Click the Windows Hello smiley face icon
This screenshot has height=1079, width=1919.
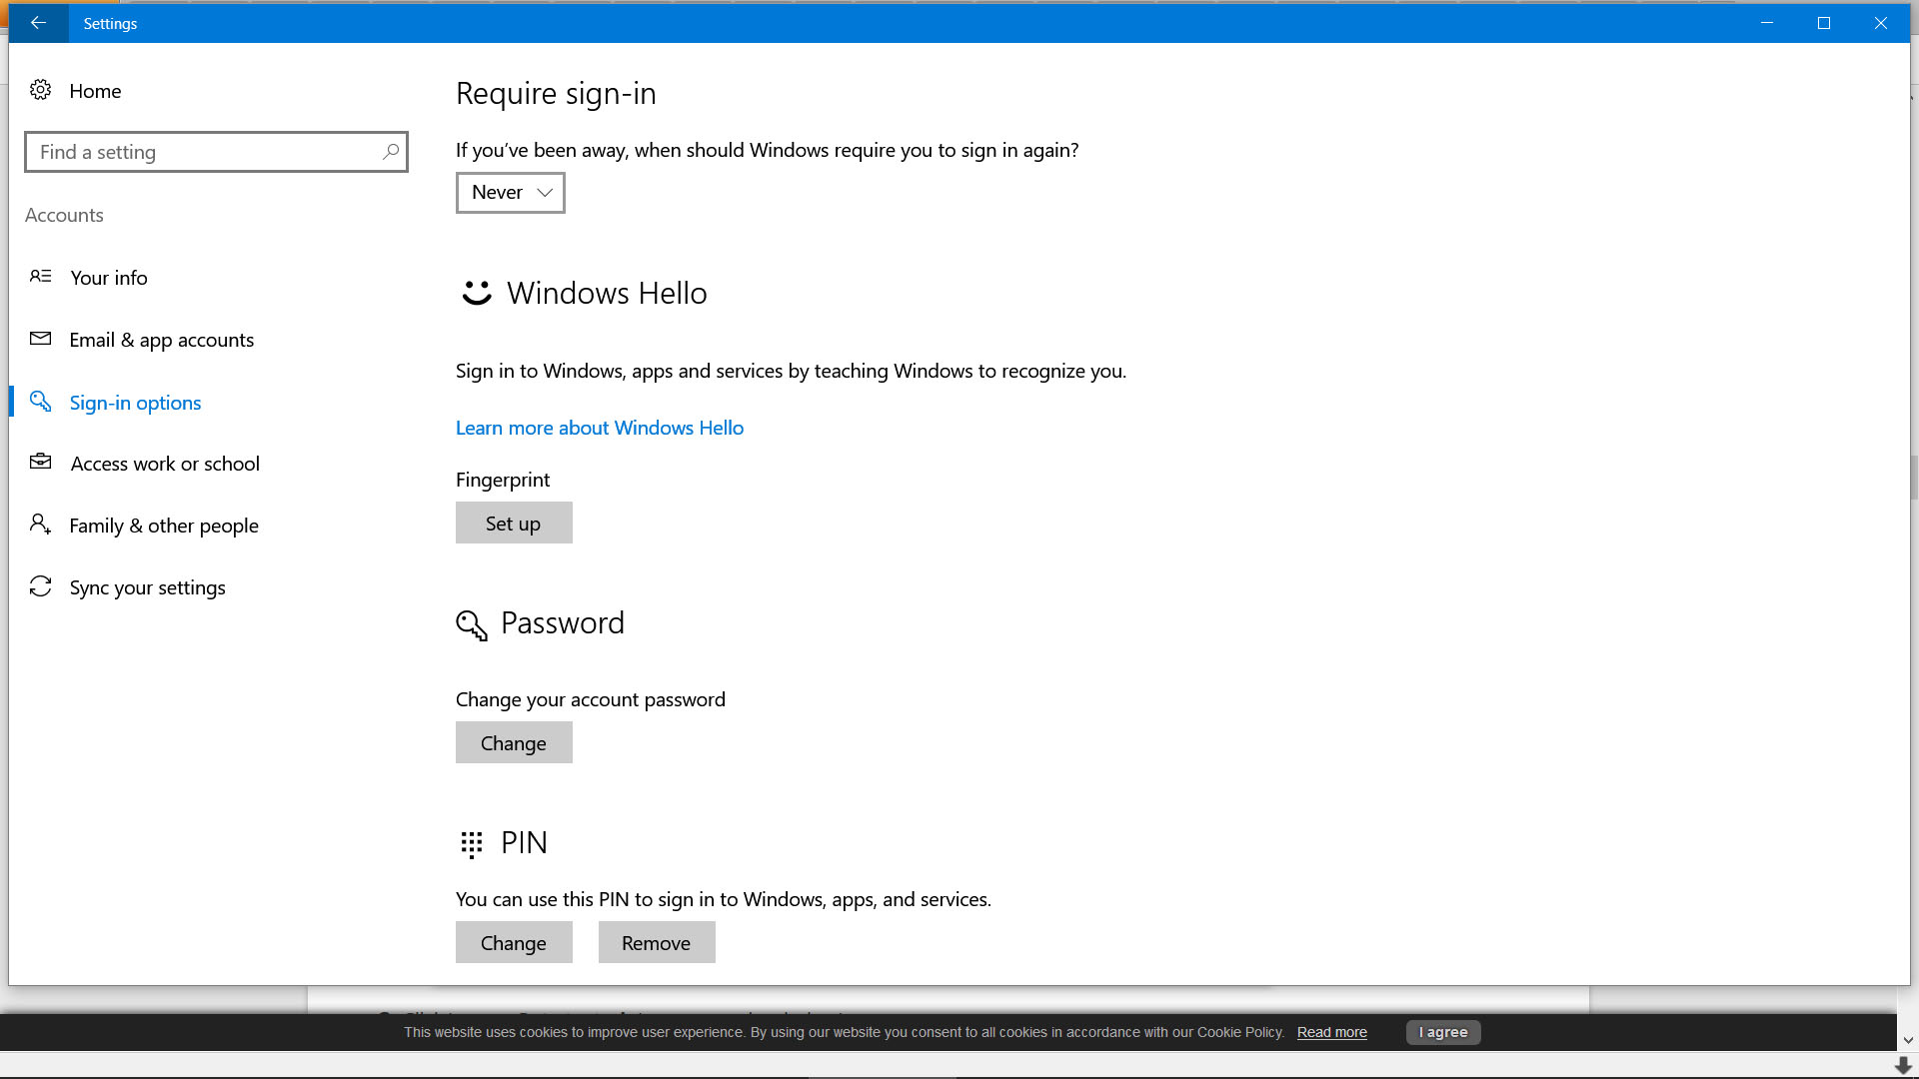pos(477,293)
